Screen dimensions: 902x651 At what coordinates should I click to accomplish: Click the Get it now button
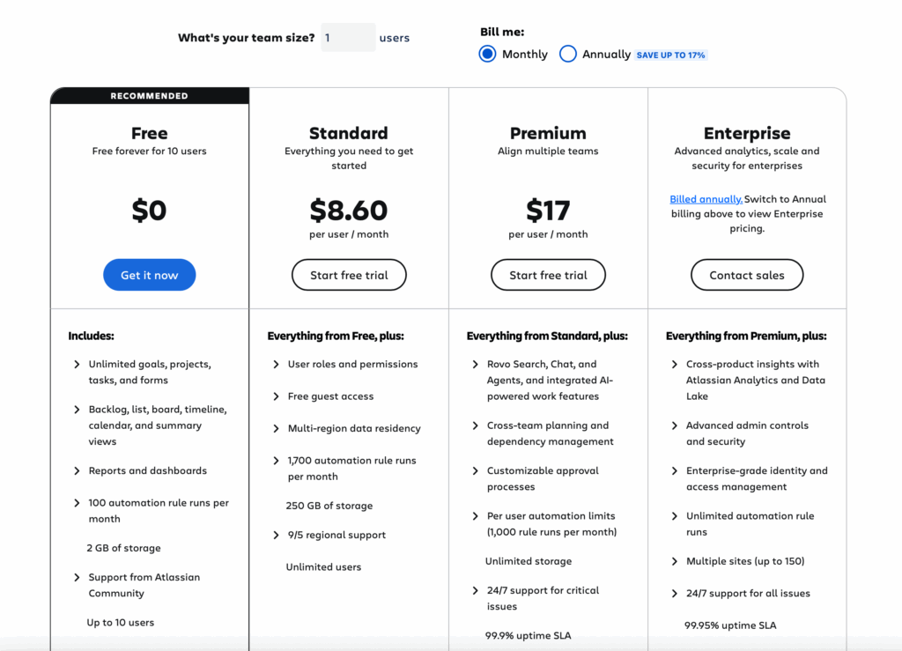150,275
